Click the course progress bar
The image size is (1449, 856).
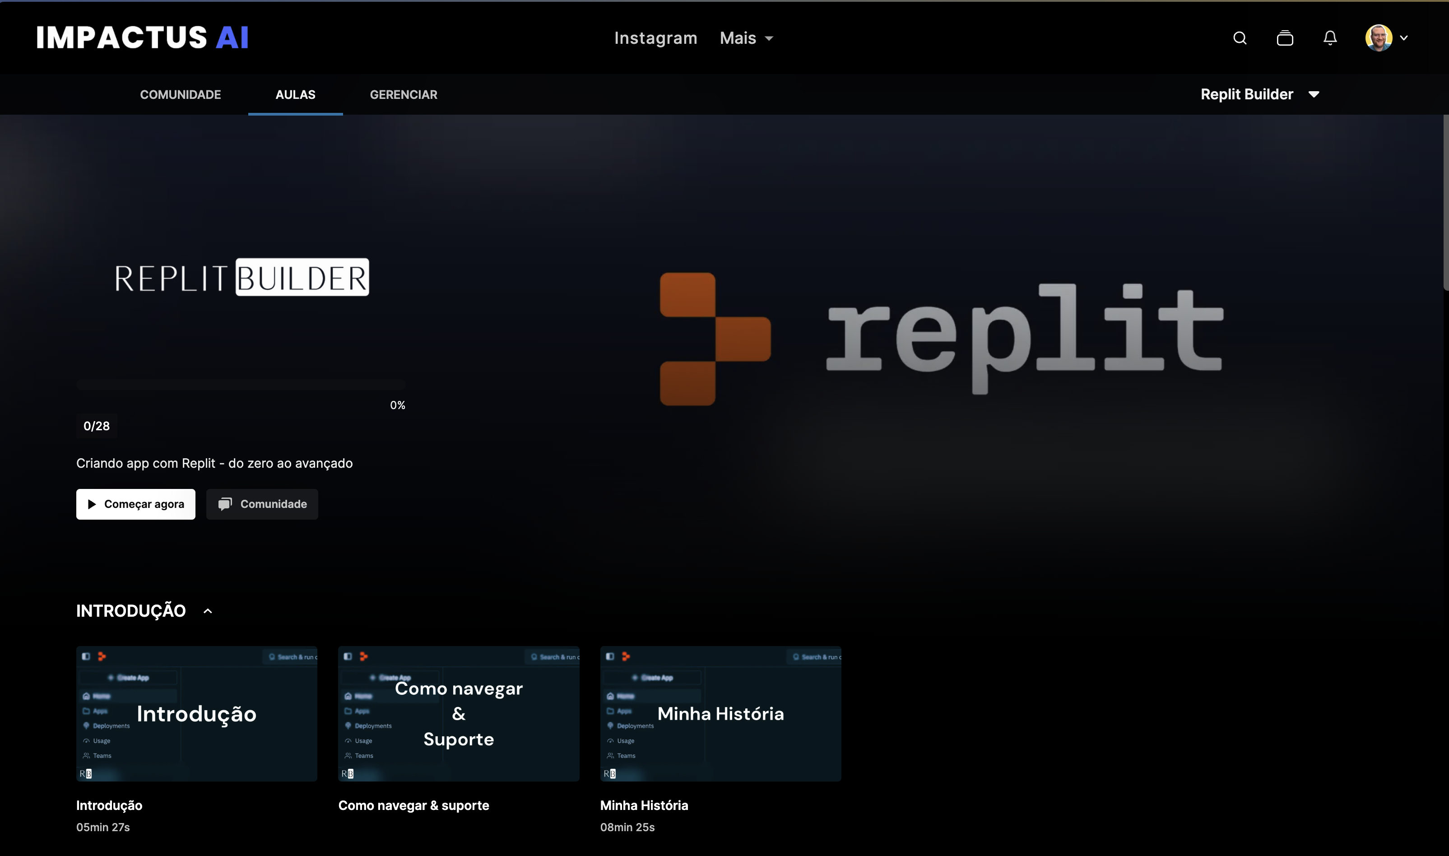click(x=241, y=385)
